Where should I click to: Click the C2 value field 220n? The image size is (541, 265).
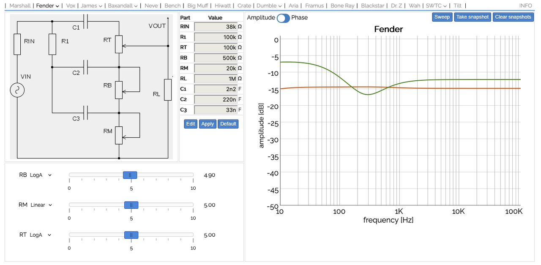[216, 99]
